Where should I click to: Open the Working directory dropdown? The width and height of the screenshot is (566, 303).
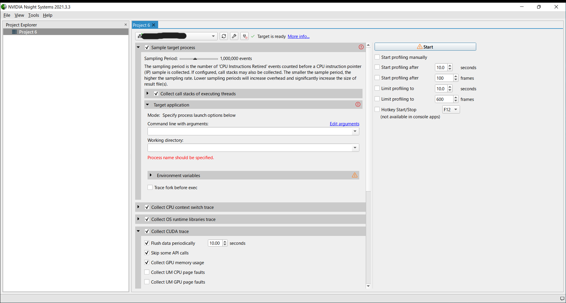(x=355, y=148)
